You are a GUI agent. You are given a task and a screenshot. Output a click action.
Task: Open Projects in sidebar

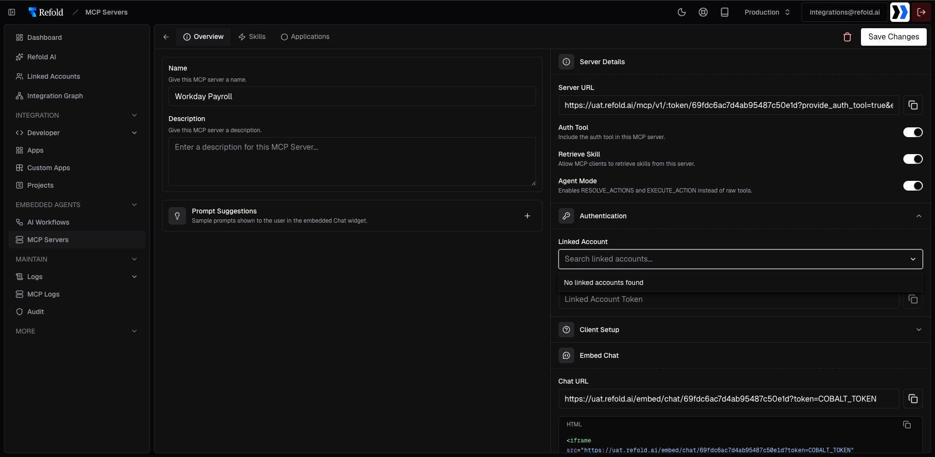tap(77, 185)
